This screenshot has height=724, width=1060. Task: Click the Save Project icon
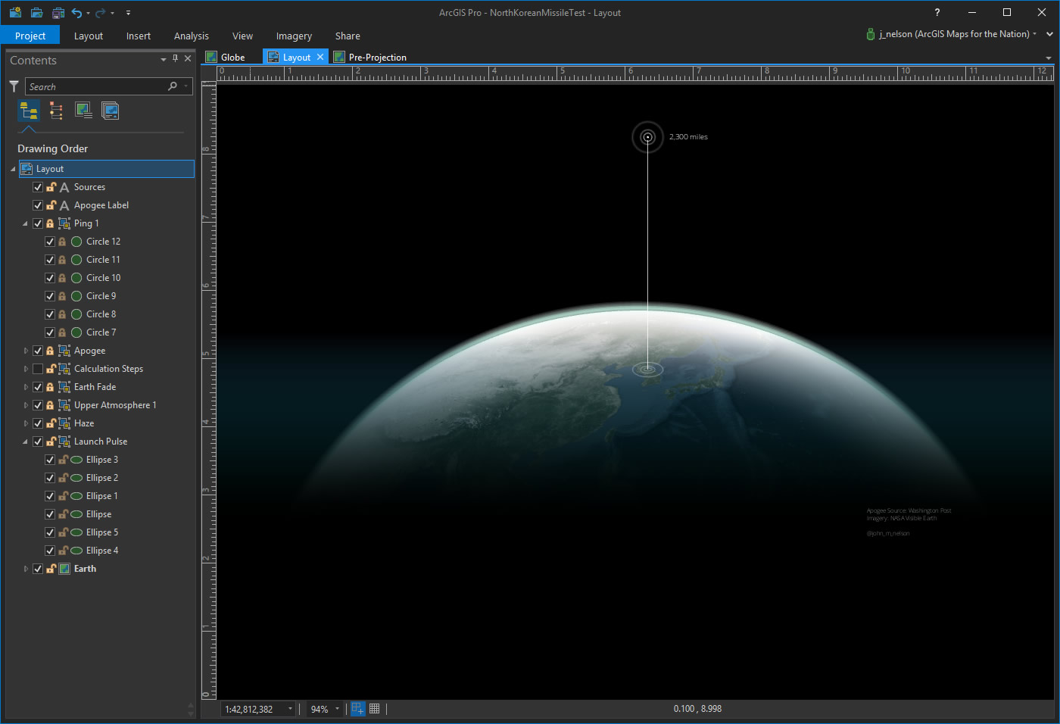(58, 13)
